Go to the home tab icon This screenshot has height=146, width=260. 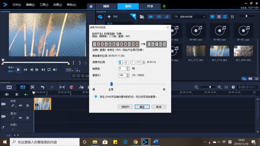click(91, 6)
